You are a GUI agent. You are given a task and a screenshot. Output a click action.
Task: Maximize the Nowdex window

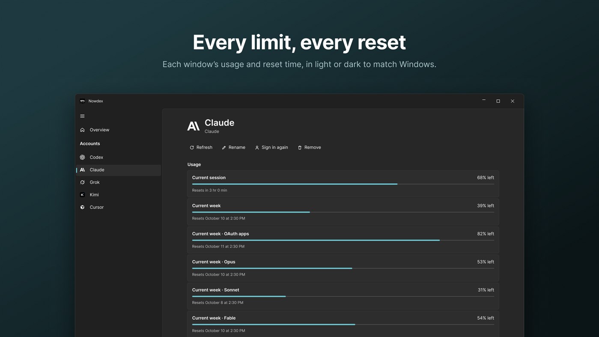(498, 101)
